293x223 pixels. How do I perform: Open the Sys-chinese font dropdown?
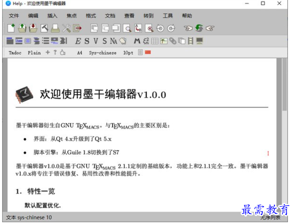coord(102,53)
